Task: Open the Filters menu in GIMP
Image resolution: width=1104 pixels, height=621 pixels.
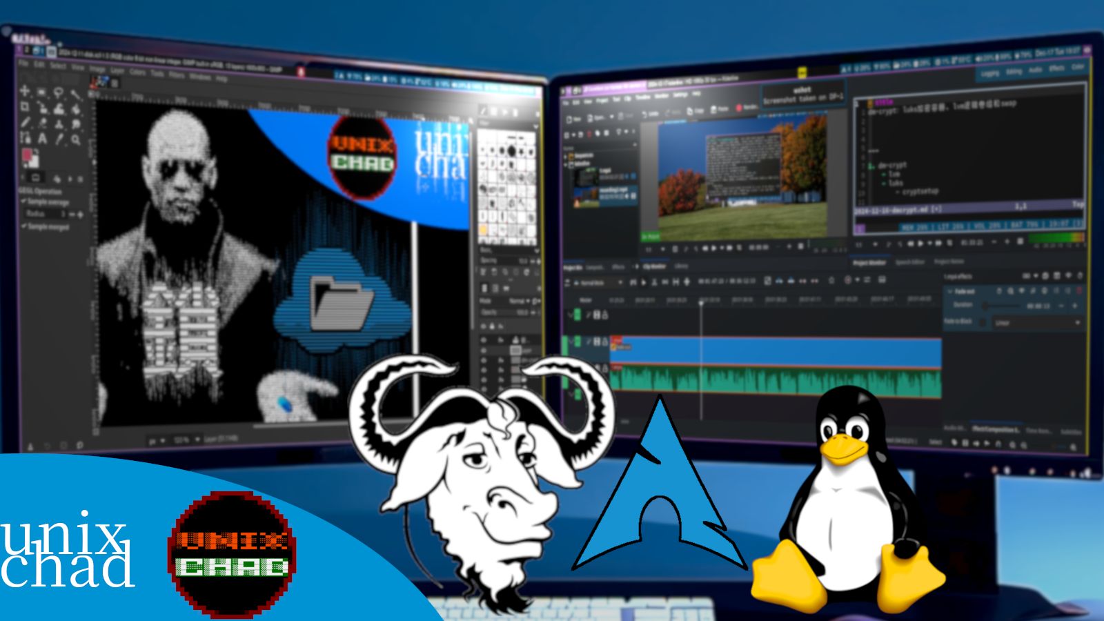Action: (x=177, y=75)
